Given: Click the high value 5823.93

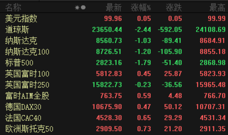Looking at the screenshot, I should click(213, 74).
